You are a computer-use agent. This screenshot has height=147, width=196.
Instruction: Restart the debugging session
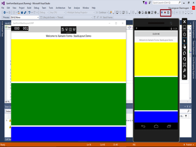(168, 13)
